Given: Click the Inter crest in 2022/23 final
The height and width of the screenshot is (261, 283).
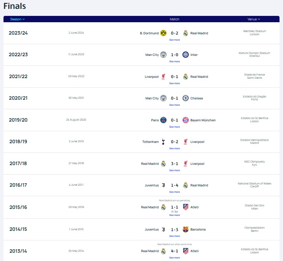Looking at the screenshot, I should (186, 55).
